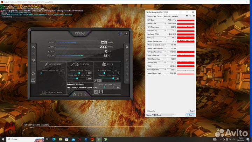Click the GPU-Z screenshot camera icon

point(187,16)
